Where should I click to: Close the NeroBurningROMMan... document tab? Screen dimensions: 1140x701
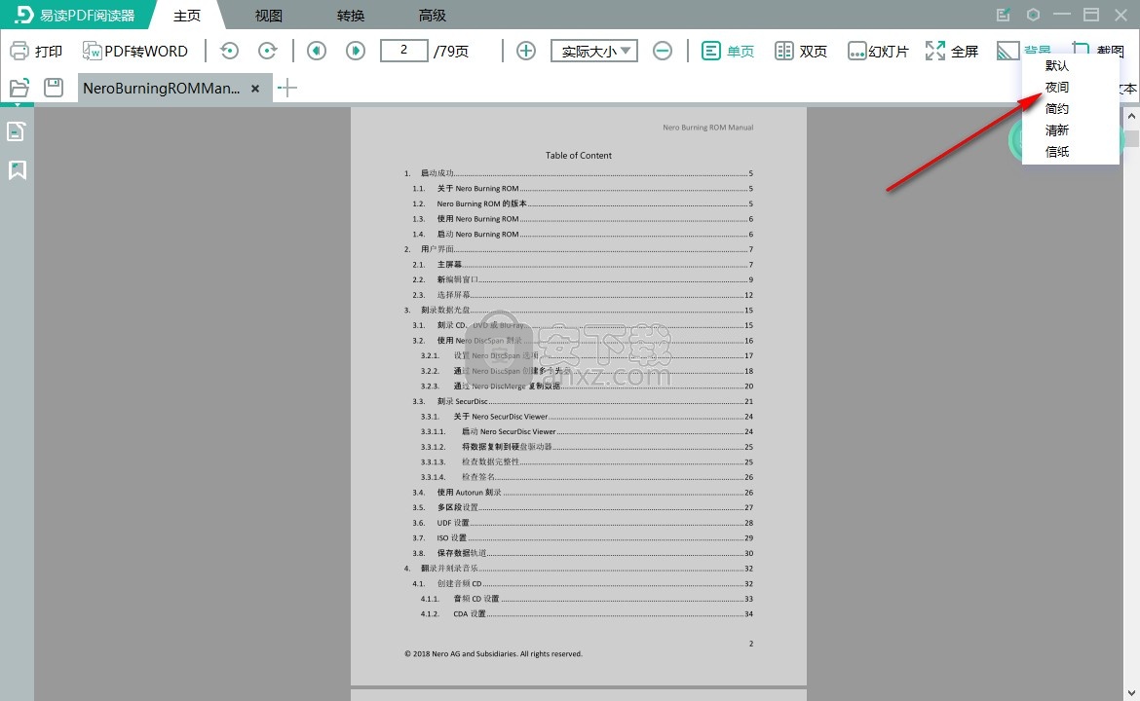click(x=255, y=89)
